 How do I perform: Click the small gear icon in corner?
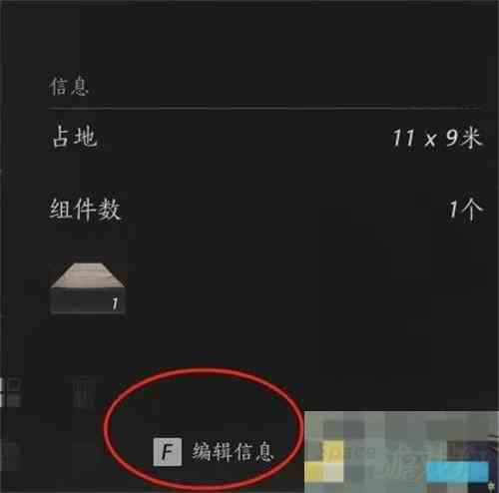[x=492, y=486]
